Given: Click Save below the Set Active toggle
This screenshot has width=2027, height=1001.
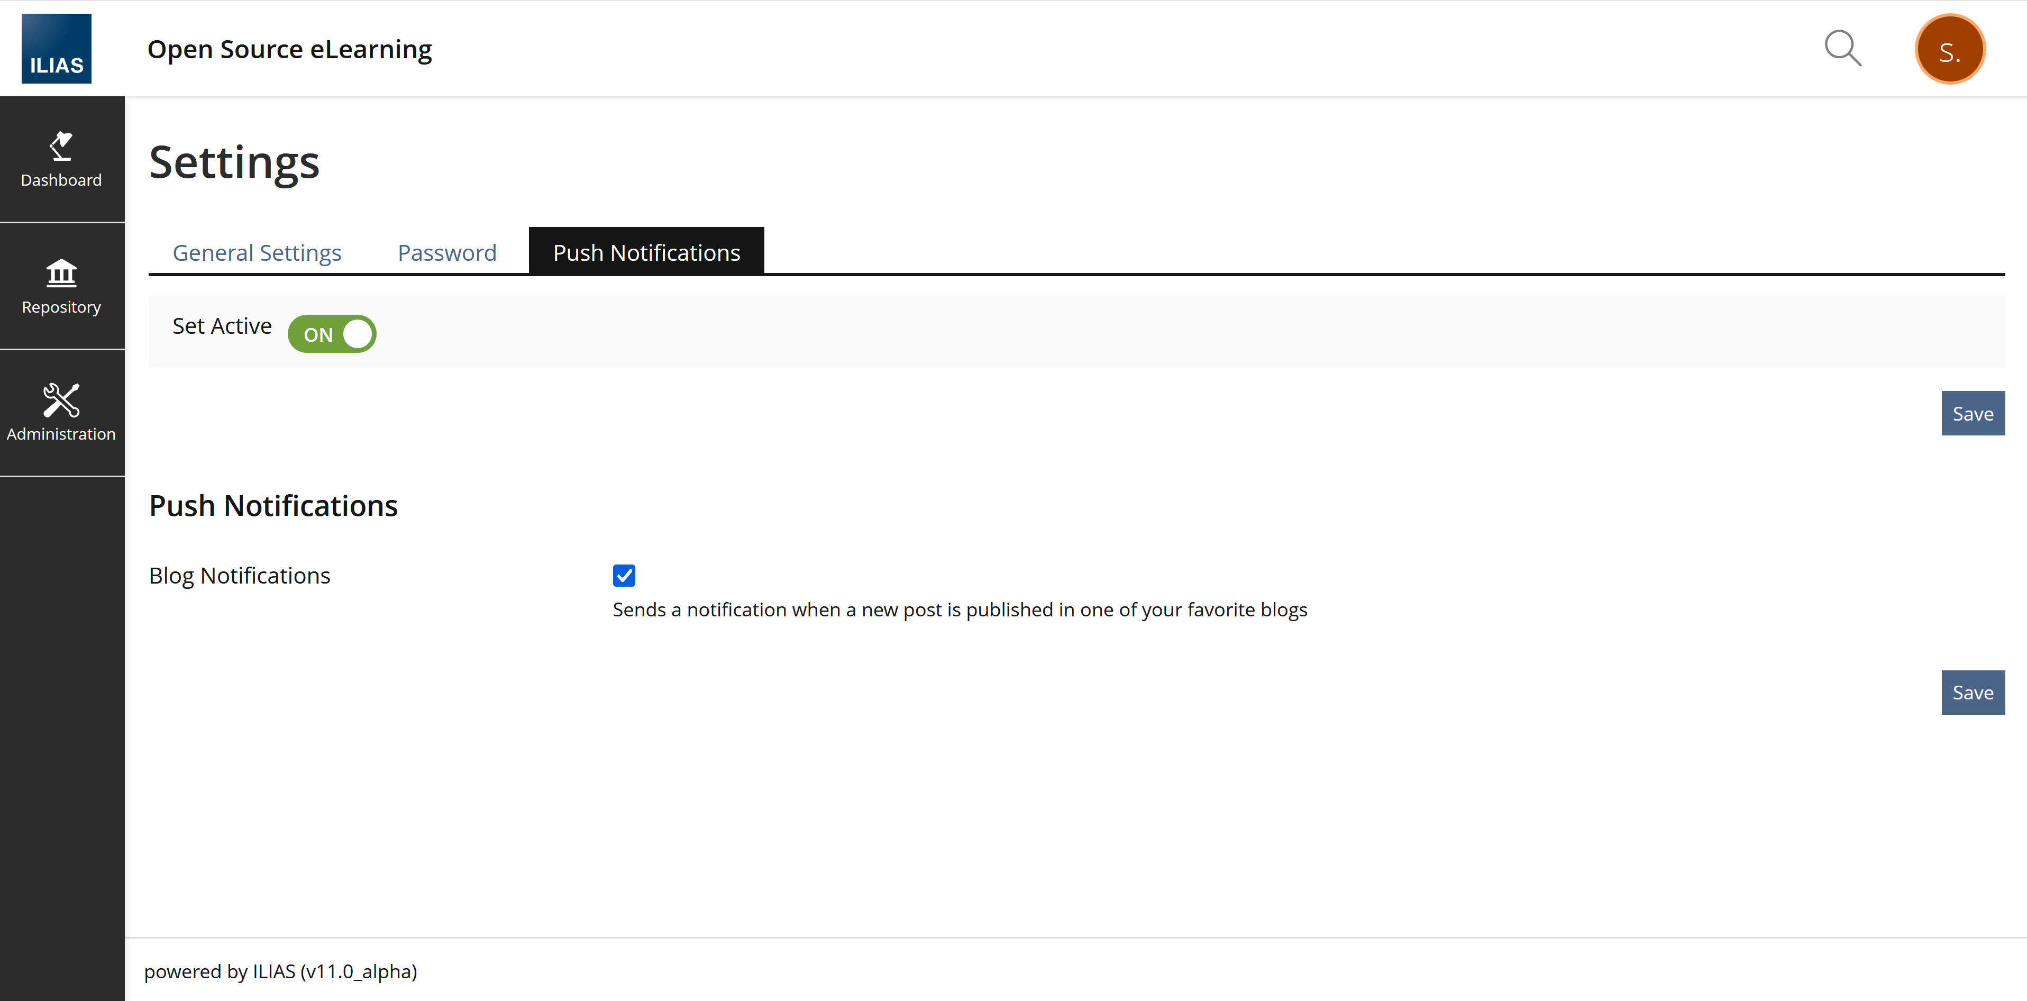Looking at the screenshot, I should 1972,414.
